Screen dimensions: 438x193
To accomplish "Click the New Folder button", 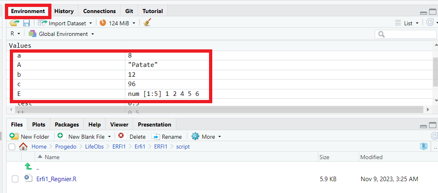I will [29, 136].
